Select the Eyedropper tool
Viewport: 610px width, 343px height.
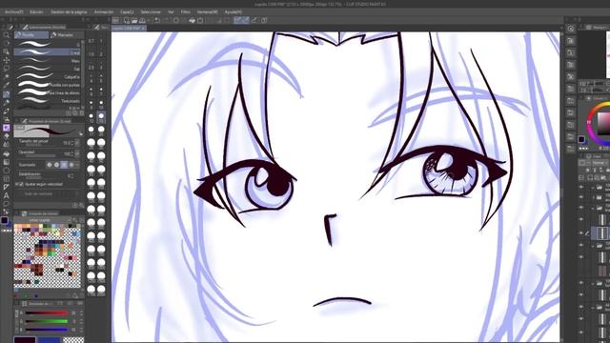(x=7, y=85)
